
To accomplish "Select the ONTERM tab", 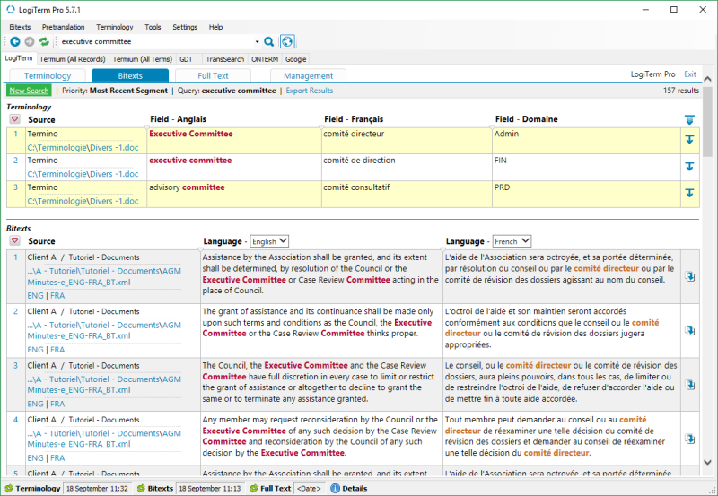I will pyautogui.click(x=265, y=59).
